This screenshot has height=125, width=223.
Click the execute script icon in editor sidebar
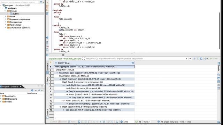point(47,6)
